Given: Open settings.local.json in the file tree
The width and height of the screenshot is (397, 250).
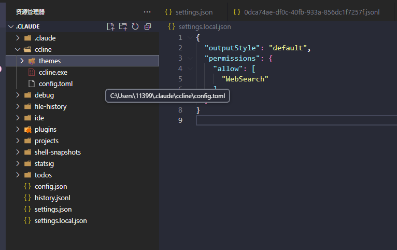Looking at the screenshot, I should click(61, 220).
